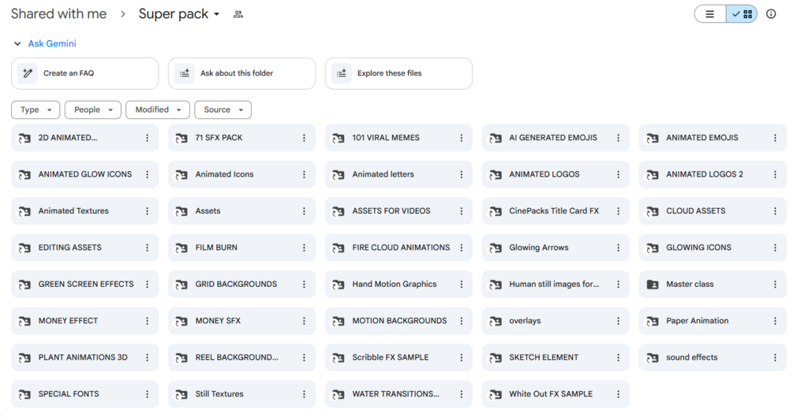Open three-dot menu for 71 SFX PACK
Screen dimensions: 793x417
coord(304,138)
